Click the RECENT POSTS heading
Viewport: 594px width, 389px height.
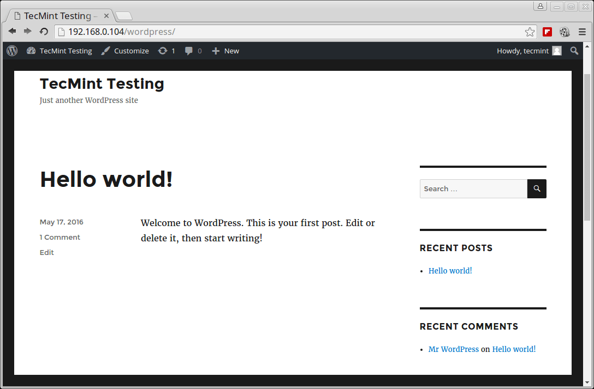pyautogui.click(x=456, y=248)
